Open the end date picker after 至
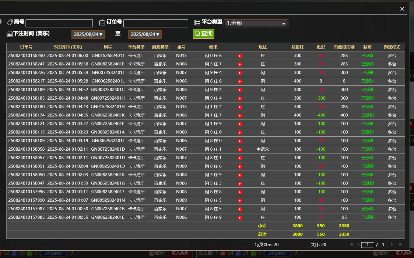414x258 pixels. [145, 34]
